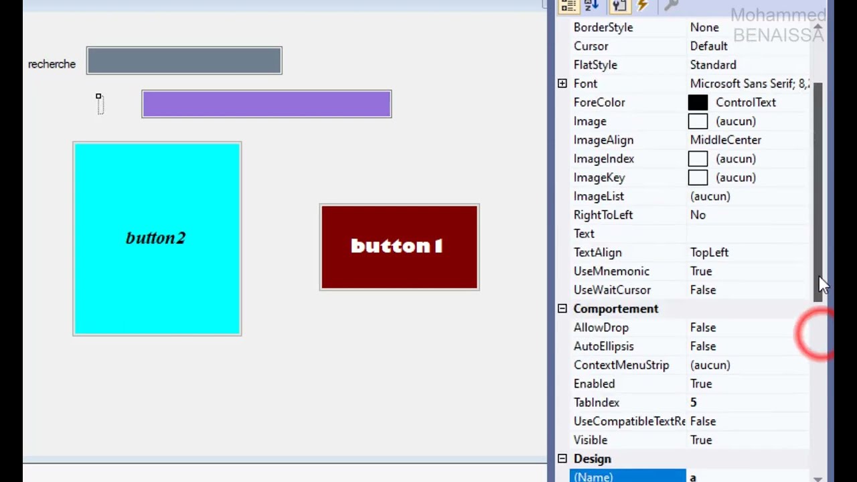Click the cyan button2 on the form
The image size is (857, 482).
pyautogui.click(x=157, y=239)
